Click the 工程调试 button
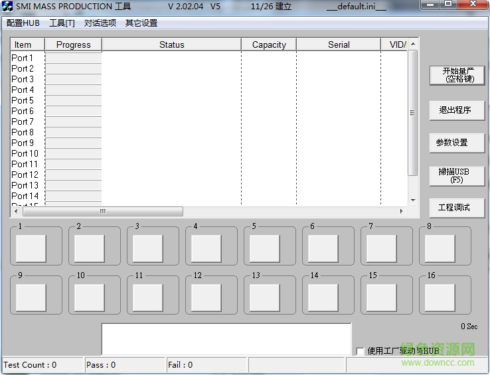Viewport: 490px width, 375px height. click(x=457, y=208)
